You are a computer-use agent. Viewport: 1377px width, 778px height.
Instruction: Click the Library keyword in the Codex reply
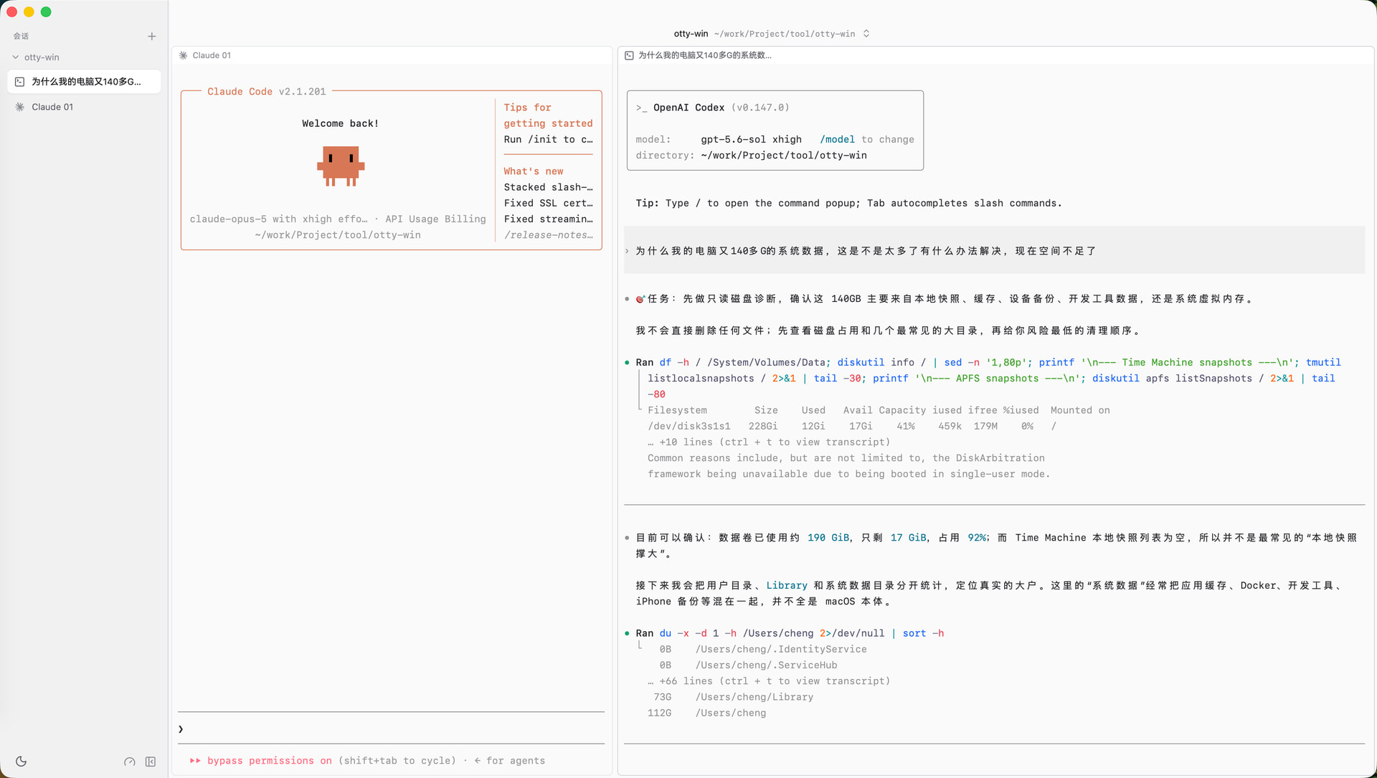787,586
